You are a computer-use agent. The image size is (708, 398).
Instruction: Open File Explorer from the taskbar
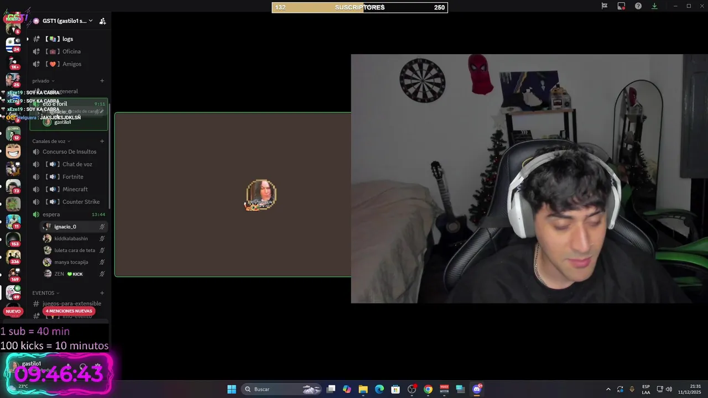(x=363, y=389)
